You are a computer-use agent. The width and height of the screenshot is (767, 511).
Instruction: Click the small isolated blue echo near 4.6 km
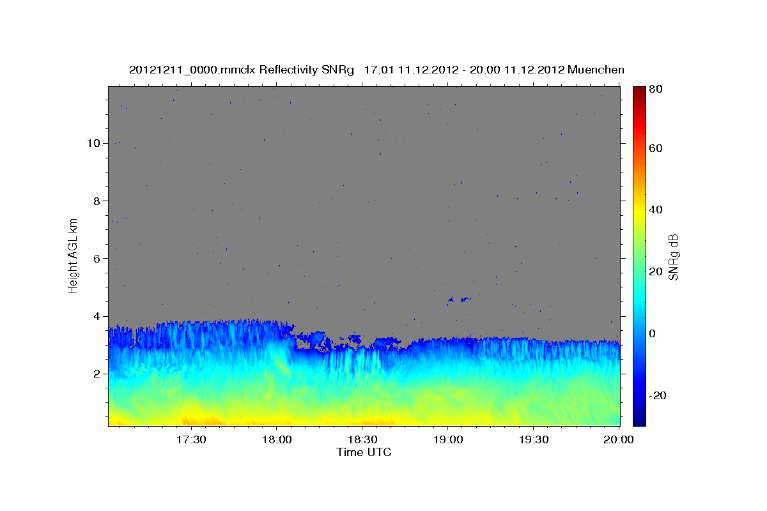(460, 299)
